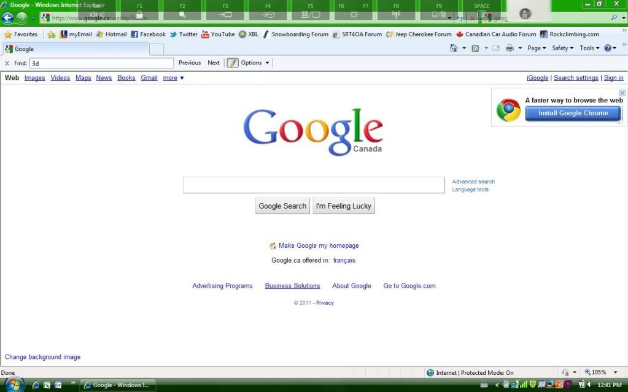Open the Page menu
This screenshot has width=628, height=392.
tap(537, 48)
